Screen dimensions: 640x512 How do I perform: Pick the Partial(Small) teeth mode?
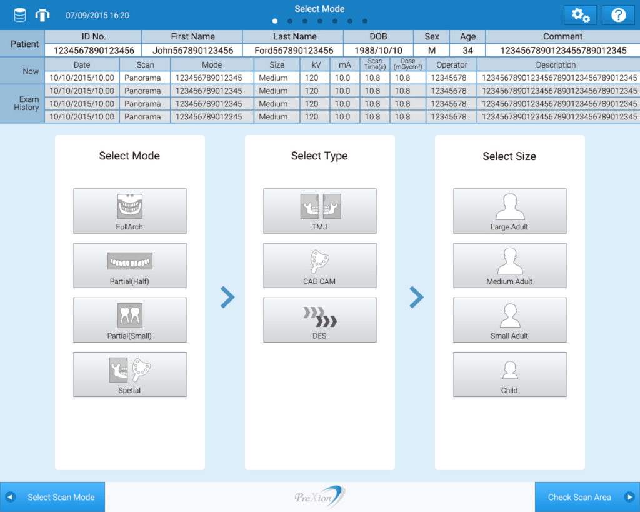click(129, 320)
